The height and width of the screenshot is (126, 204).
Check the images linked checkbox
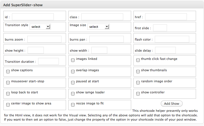73,60
